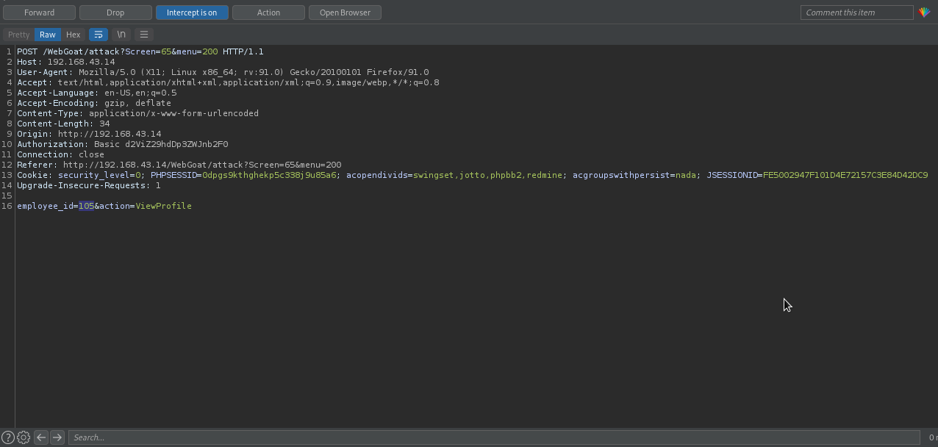
Task: Click the Open Browser button
Action: click(x=345, y=12)
